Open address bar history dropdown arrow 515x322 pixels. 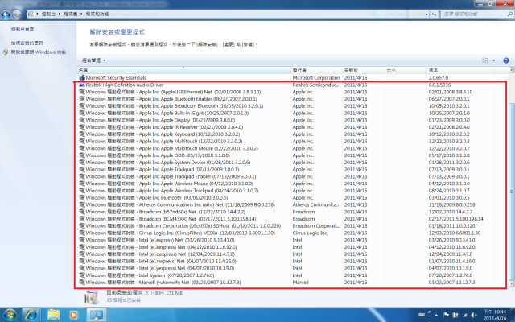(426, 14)
